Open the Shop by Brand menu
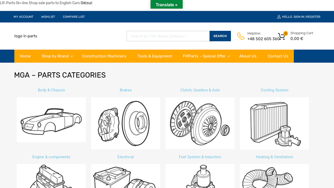This screenshot has width=334, height=188. pyautogui.click(x=55, y=56)
